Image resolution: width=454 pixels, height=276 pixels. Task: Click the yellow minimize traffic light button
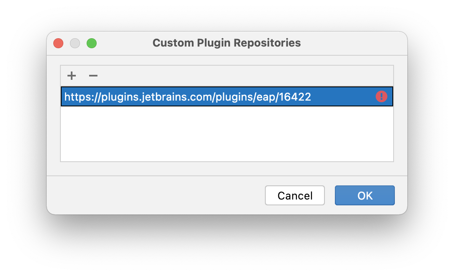(75, 43)
